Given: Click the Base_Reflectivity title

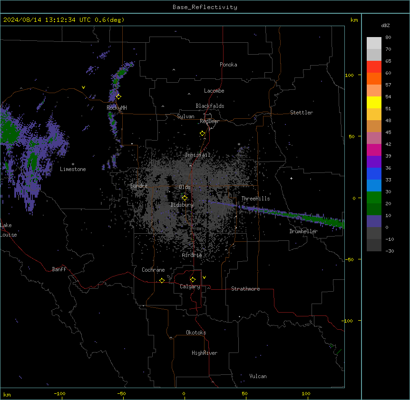Looking at the screenshot, I should pos(205,7).
